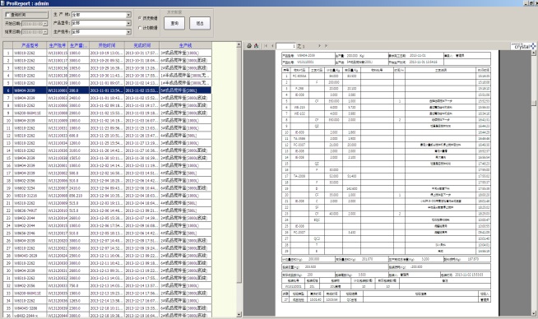Open the 生产批号 dropdown list
The width and height of the screenshot is (538, 319).
click(128, 32)
